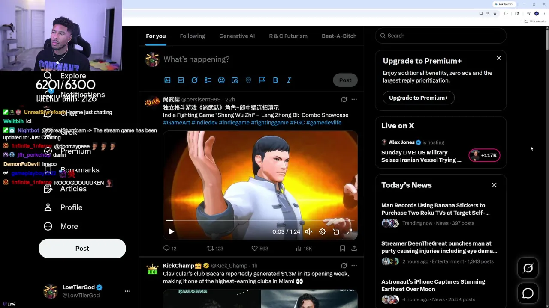This screenshot has width=549, height=308.
Task: Tag a location in the post
Action: (248, 80)
